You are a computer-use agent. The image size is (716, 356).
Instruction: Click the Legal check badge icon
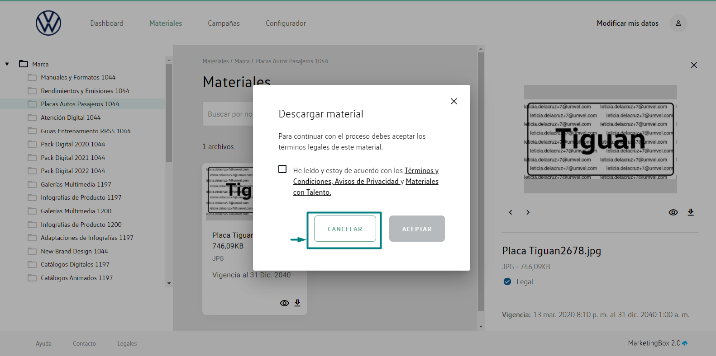[x=507, y=281]
